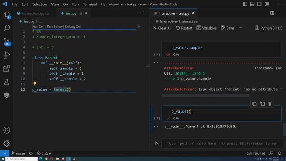Expand breadcrumb ellipsis after test.py
Screen dimensions: 286x161
40,21
